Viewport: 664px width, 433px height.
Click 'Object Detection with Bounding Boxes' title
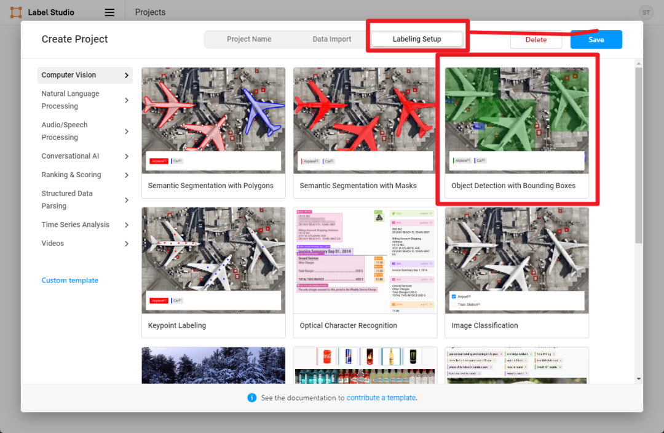(x=513, y=186)
